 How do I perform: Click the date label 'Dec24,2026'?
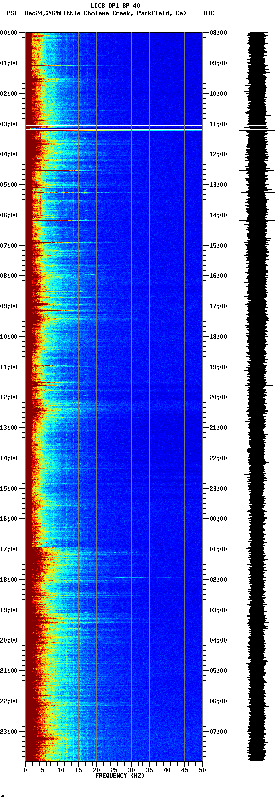point(42,13)
